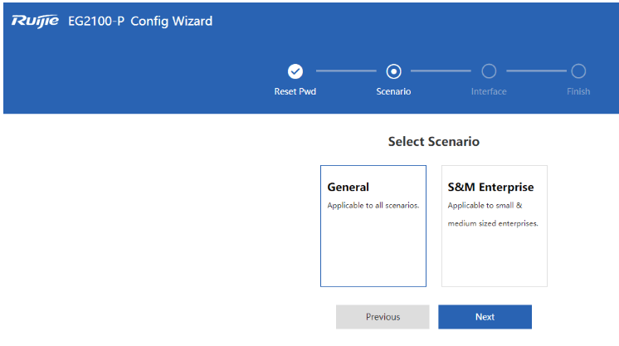The image size is (619, 346).
Task: Click the "medium sized enterprises" description text
Action: coord(493,223)
